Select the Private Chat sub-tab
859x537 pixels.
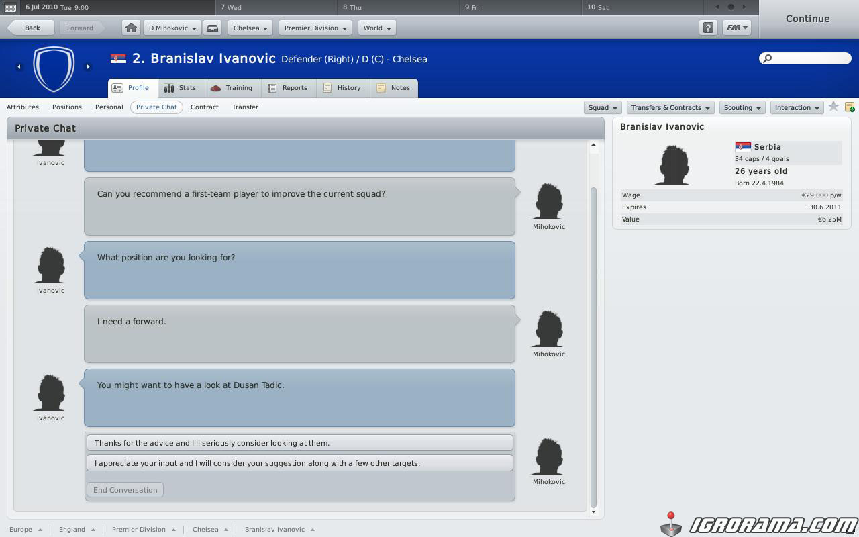156,107
